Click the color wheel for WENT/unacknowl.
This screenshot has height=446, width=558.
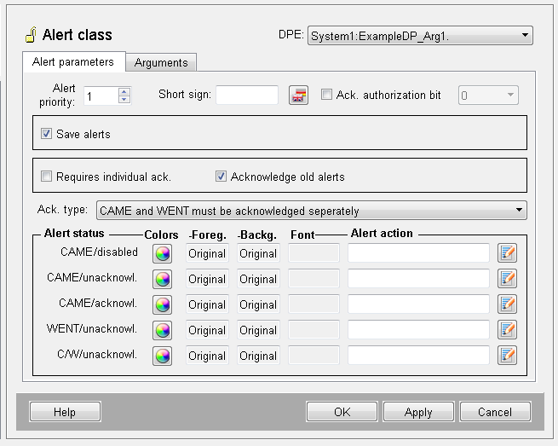[x=162, y=330]
